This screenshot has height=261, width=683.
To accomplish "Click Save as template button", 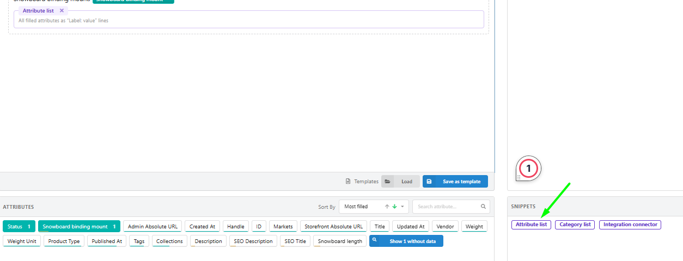I will 455,182.
